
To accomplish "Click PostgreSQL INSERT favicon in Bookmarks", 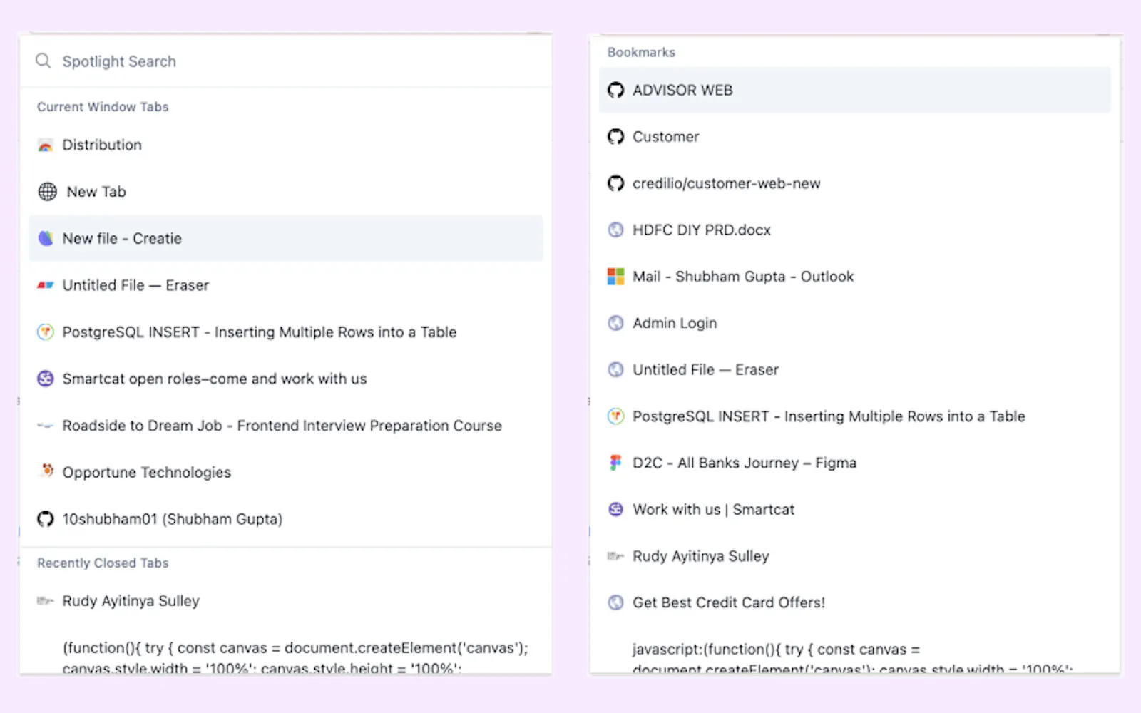I will click(x=615, y=416).
